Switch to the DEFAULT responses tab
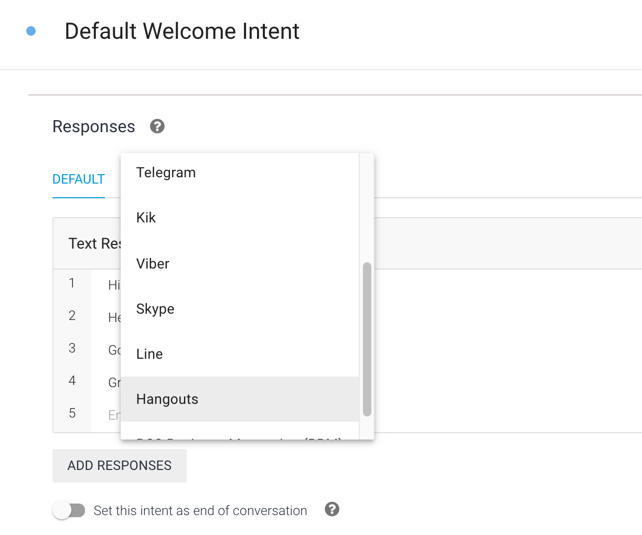The width and height of the screenshot is (642, 535). pyautogui.click(x=79, y=179)
